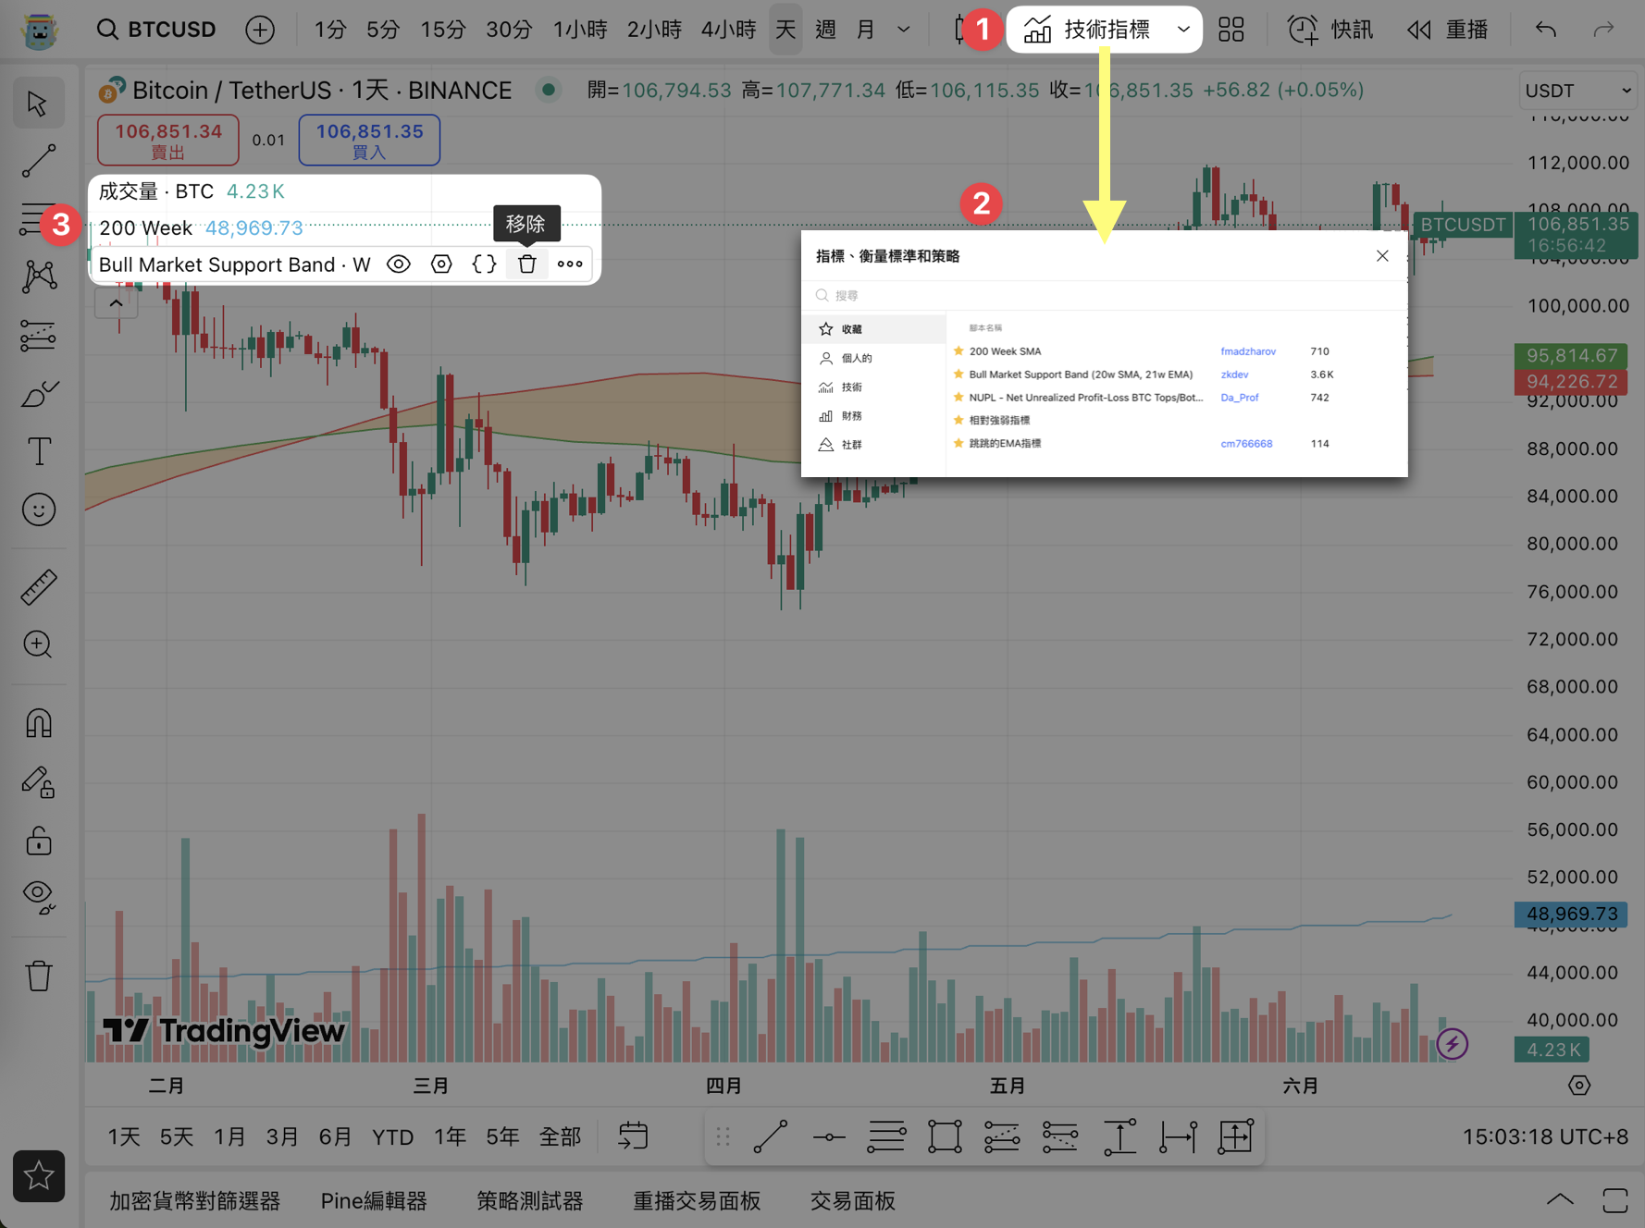Select the cursor arrow tool

pos(38,104)
